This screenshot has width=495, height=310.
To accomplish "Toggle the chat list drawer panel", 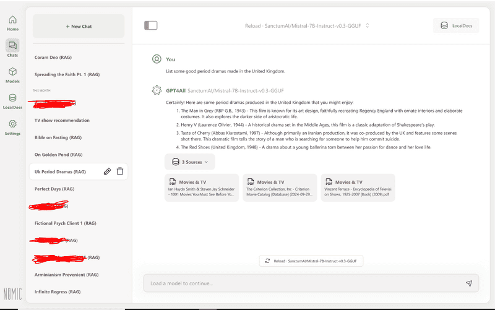I will click(x=151, y=25).
